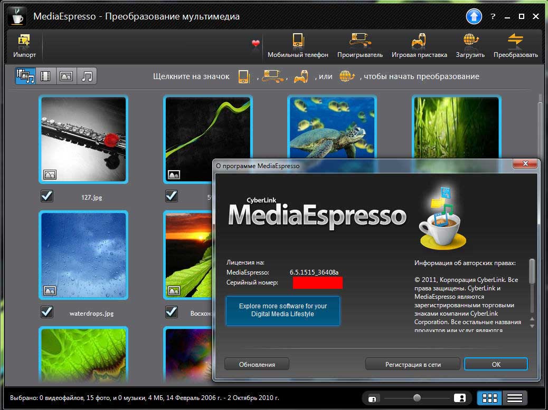Select Проигрыватель device target

(360, 46)
